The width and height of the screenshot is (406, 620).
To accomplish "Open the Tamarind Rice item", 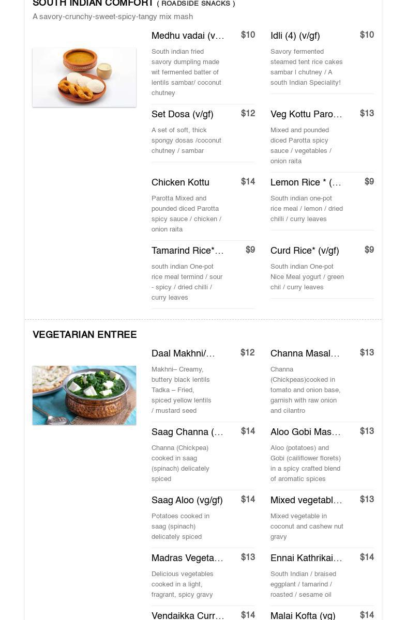I will pos(187,251).
